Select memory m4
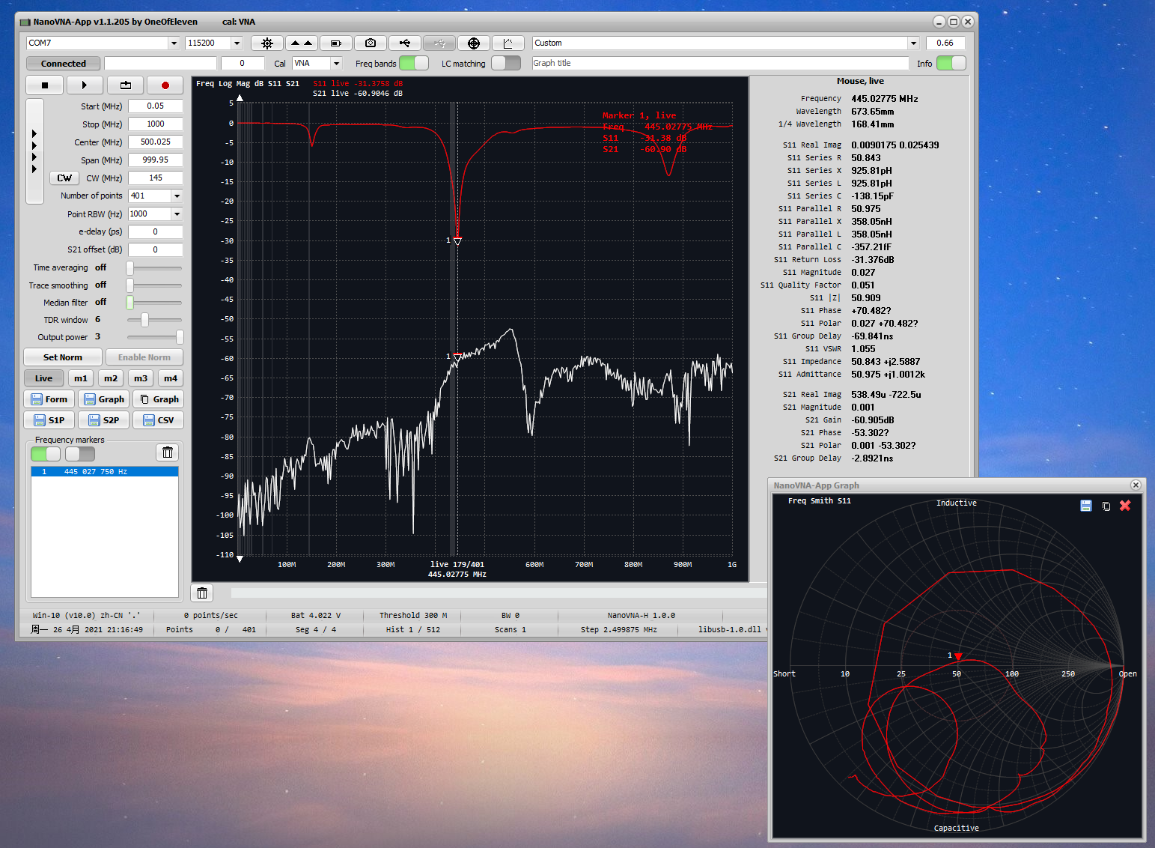 point(171,378)
